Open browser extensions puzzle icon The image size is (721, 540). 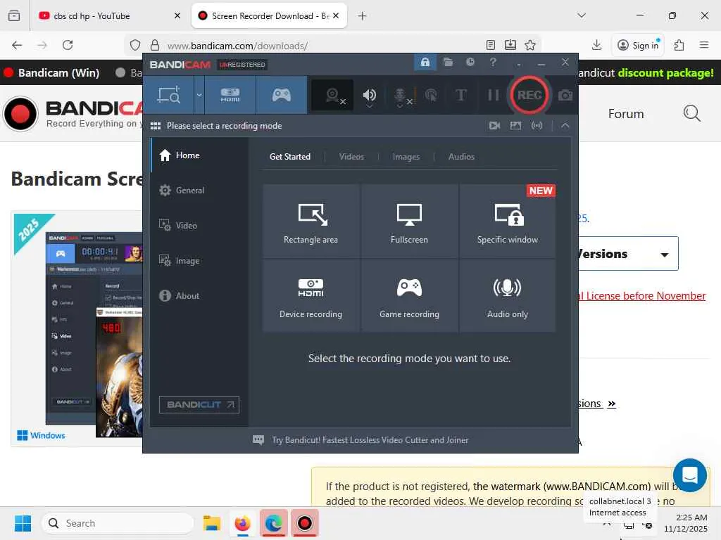pyautogui.click(x=679, y=45)
